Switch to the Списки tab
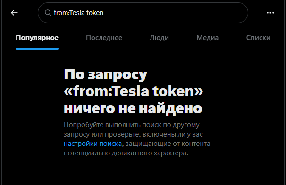The height and width of the screenshot is (185, 286). point(258,38)
